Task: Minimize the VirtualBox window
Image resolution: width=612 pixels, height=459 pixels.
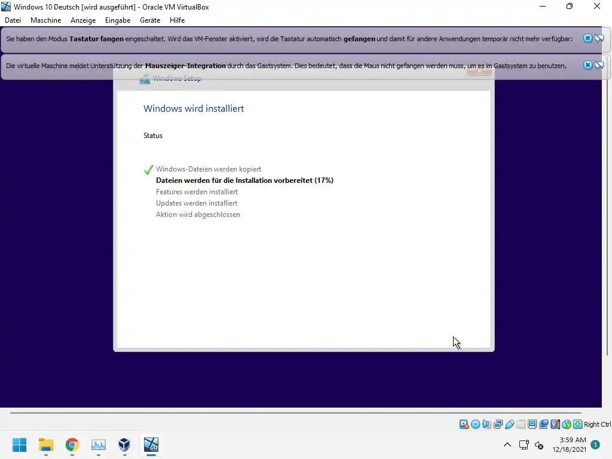Action: tap(543, 6)
